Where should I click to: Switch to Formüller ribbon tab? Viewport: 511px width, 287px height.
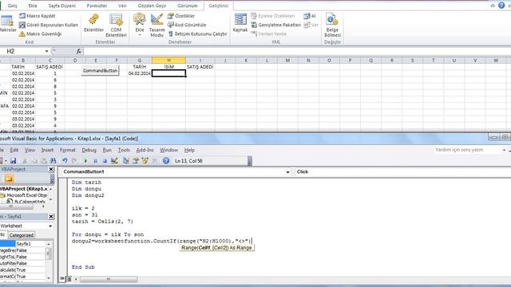click(97, 6)
